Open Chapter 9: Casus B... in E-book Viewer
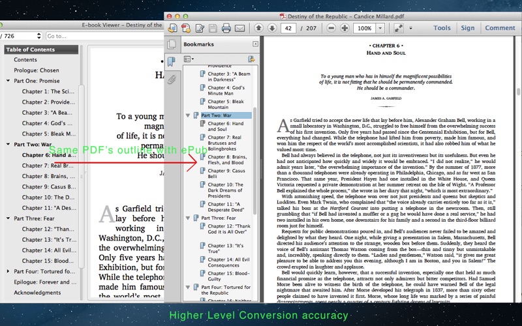The height and width of the screenshot is (326, 522). 49,186
